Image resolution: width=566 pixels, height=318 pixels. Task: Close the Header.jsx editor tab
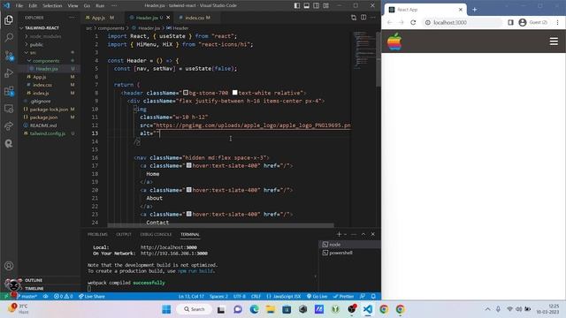coord(168,18)
